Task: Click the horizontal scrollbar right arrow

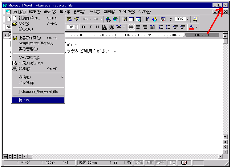Action: (221, 156)
